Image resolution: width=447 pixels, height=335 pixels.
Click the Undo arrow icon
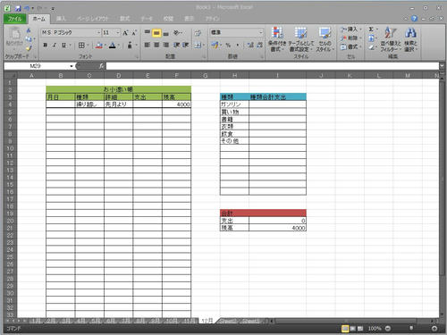(27, 9)
